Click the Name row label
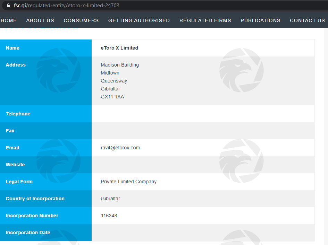This screenshot has width=328, height=245. pos(12,48)
